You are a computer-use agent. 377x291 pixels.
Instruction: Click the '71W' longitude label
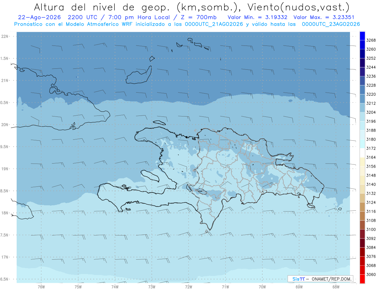tap(225, 287)
